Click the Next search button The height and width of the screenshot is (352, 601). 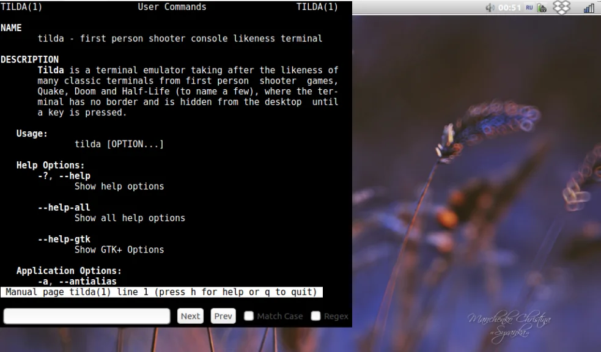[191, 316]
